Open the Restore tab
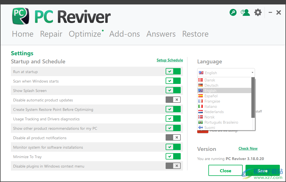286x182 pixels. [195, 34]
